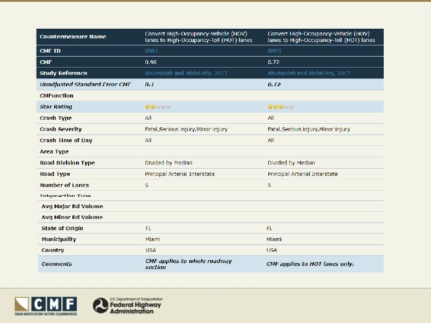Click the Study Reference row label

pos(63,73)
